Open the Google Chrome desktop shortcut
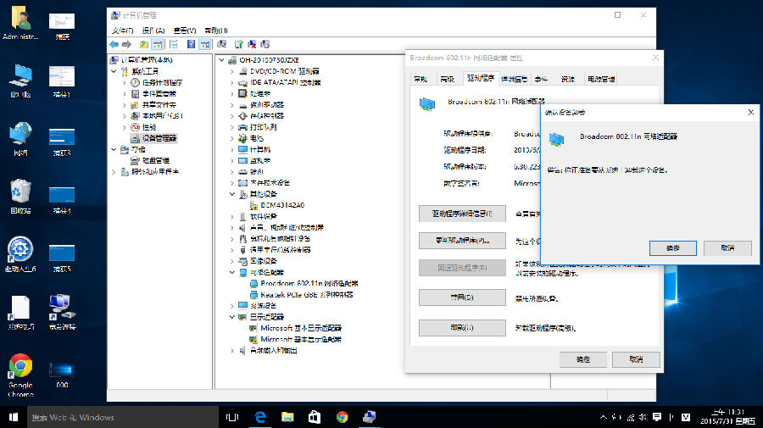The width and height of the screenshot is (763, 428). coord(20,375)
